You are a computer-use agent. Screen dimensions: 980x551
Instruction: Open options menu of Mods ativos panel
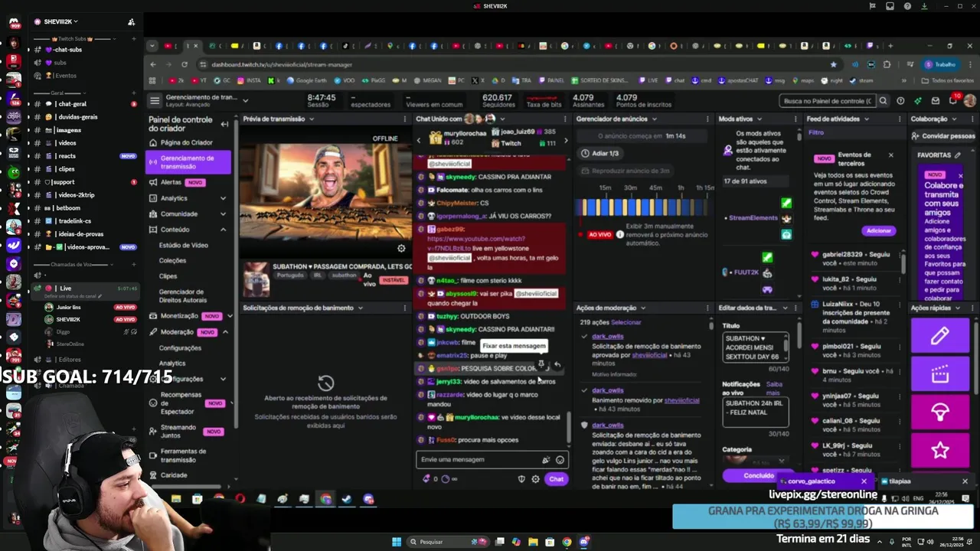(796, 119)
